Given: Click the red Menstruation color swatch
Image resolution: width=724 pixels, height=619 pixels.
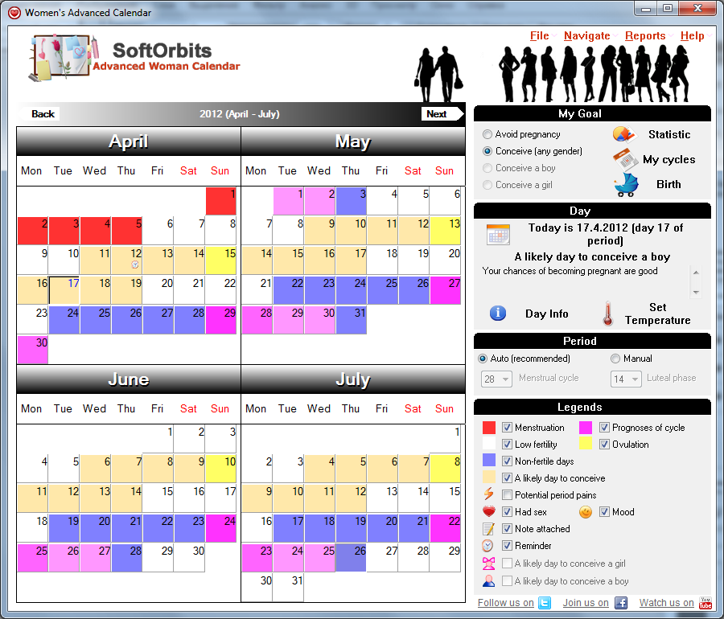Looking at the screenshot, I should tap(488, 428).
